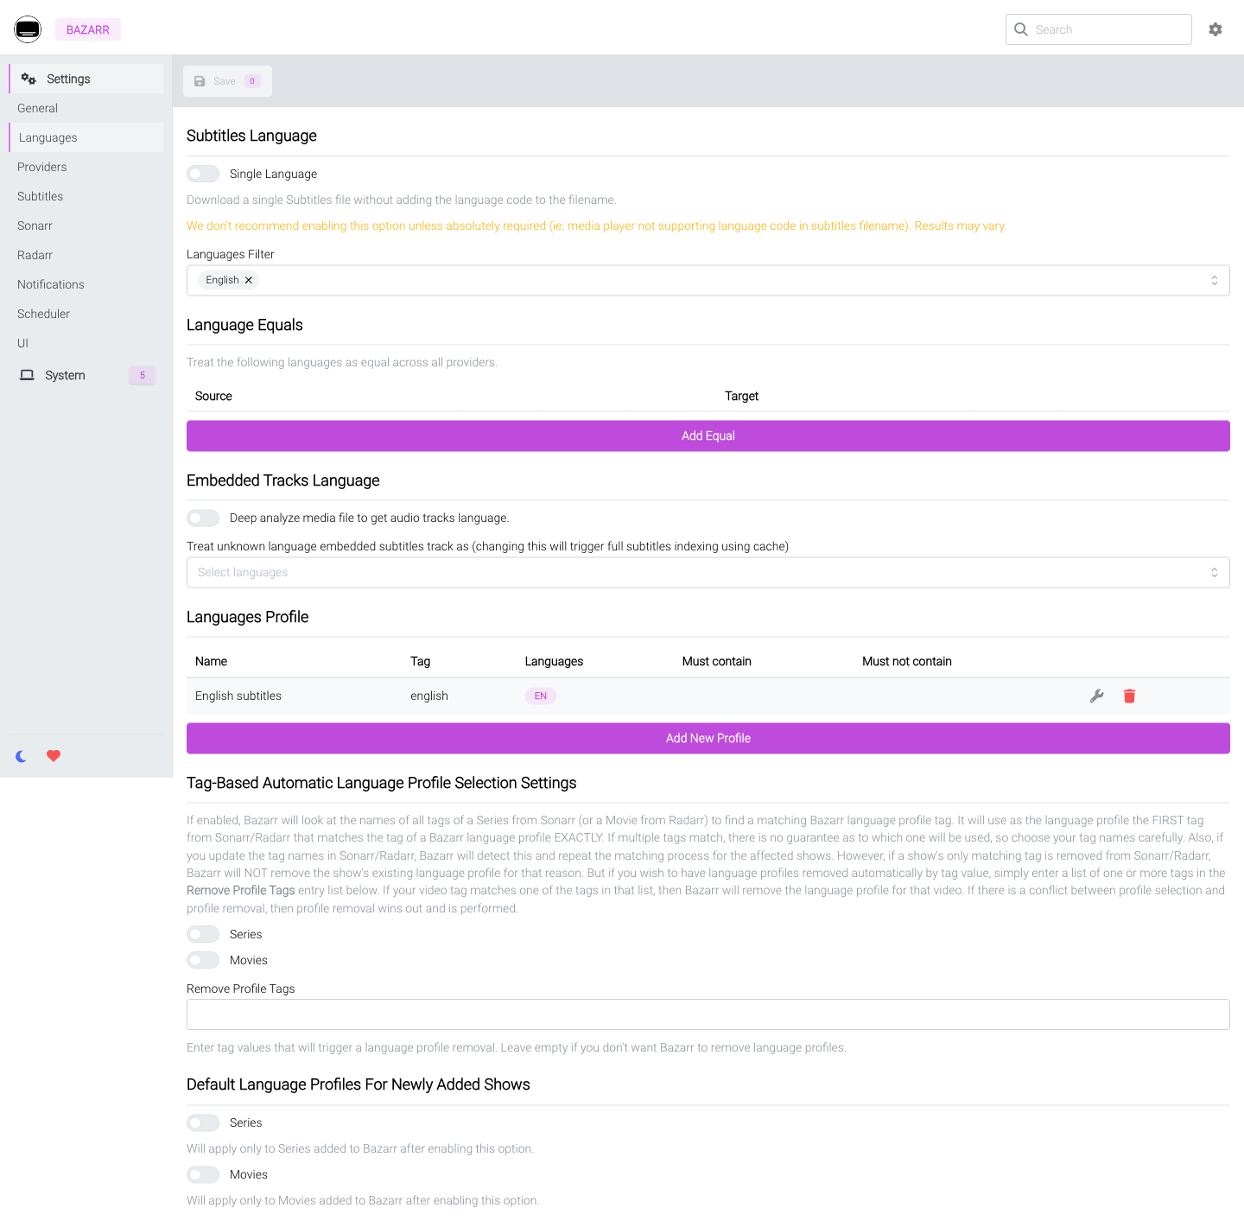The height and width of the screenshot is (1227, 1244).
Task: Toggle Movies under Tag-Based Profile Selection
Action: coord(203,960)
